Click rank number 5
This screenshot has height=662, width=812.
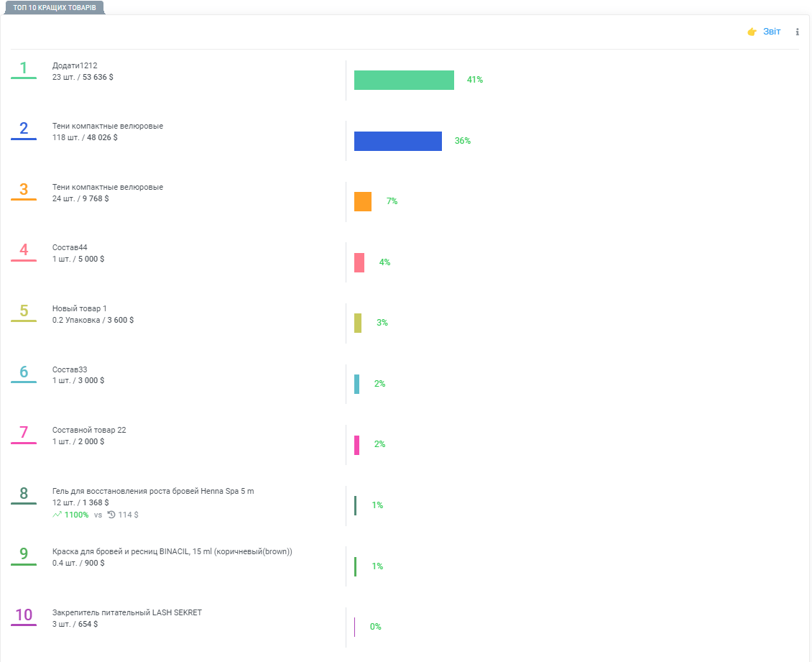point(23,311)
